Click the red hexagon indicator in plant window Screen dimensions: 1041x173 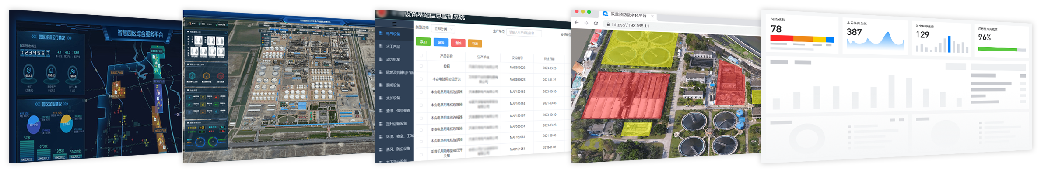point(221,76)
